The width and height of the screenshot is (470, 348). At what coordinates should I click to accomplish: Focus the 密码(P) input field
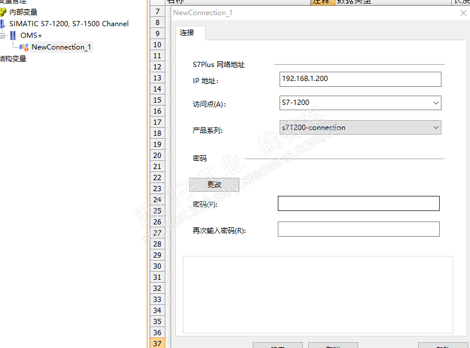(x=359, y=203)
